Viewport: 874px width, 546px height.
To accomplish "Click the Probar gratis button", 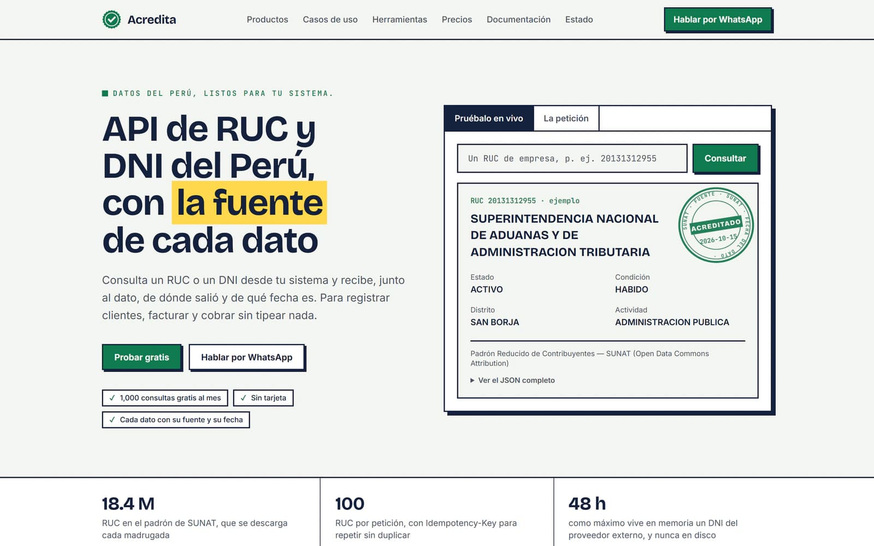I will (x=141, y=357).
